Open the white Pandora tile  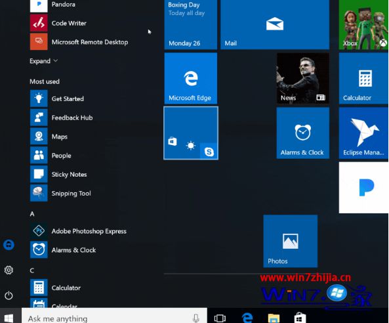pyautogui.click(x=363, y=188)
